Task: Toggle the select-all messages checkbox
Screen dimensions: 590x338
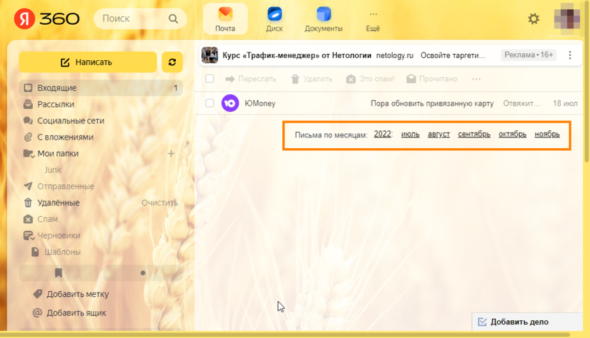Action: (x=210, y=79)
